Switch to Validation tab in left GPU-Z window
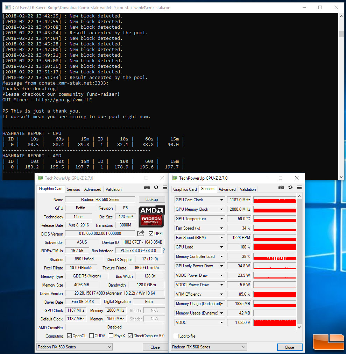 tap(113, 189)
